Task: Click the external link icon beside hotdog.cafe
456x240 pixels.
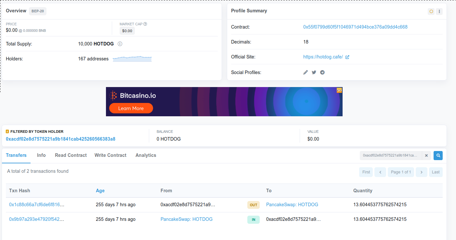Action: [347, 57]
